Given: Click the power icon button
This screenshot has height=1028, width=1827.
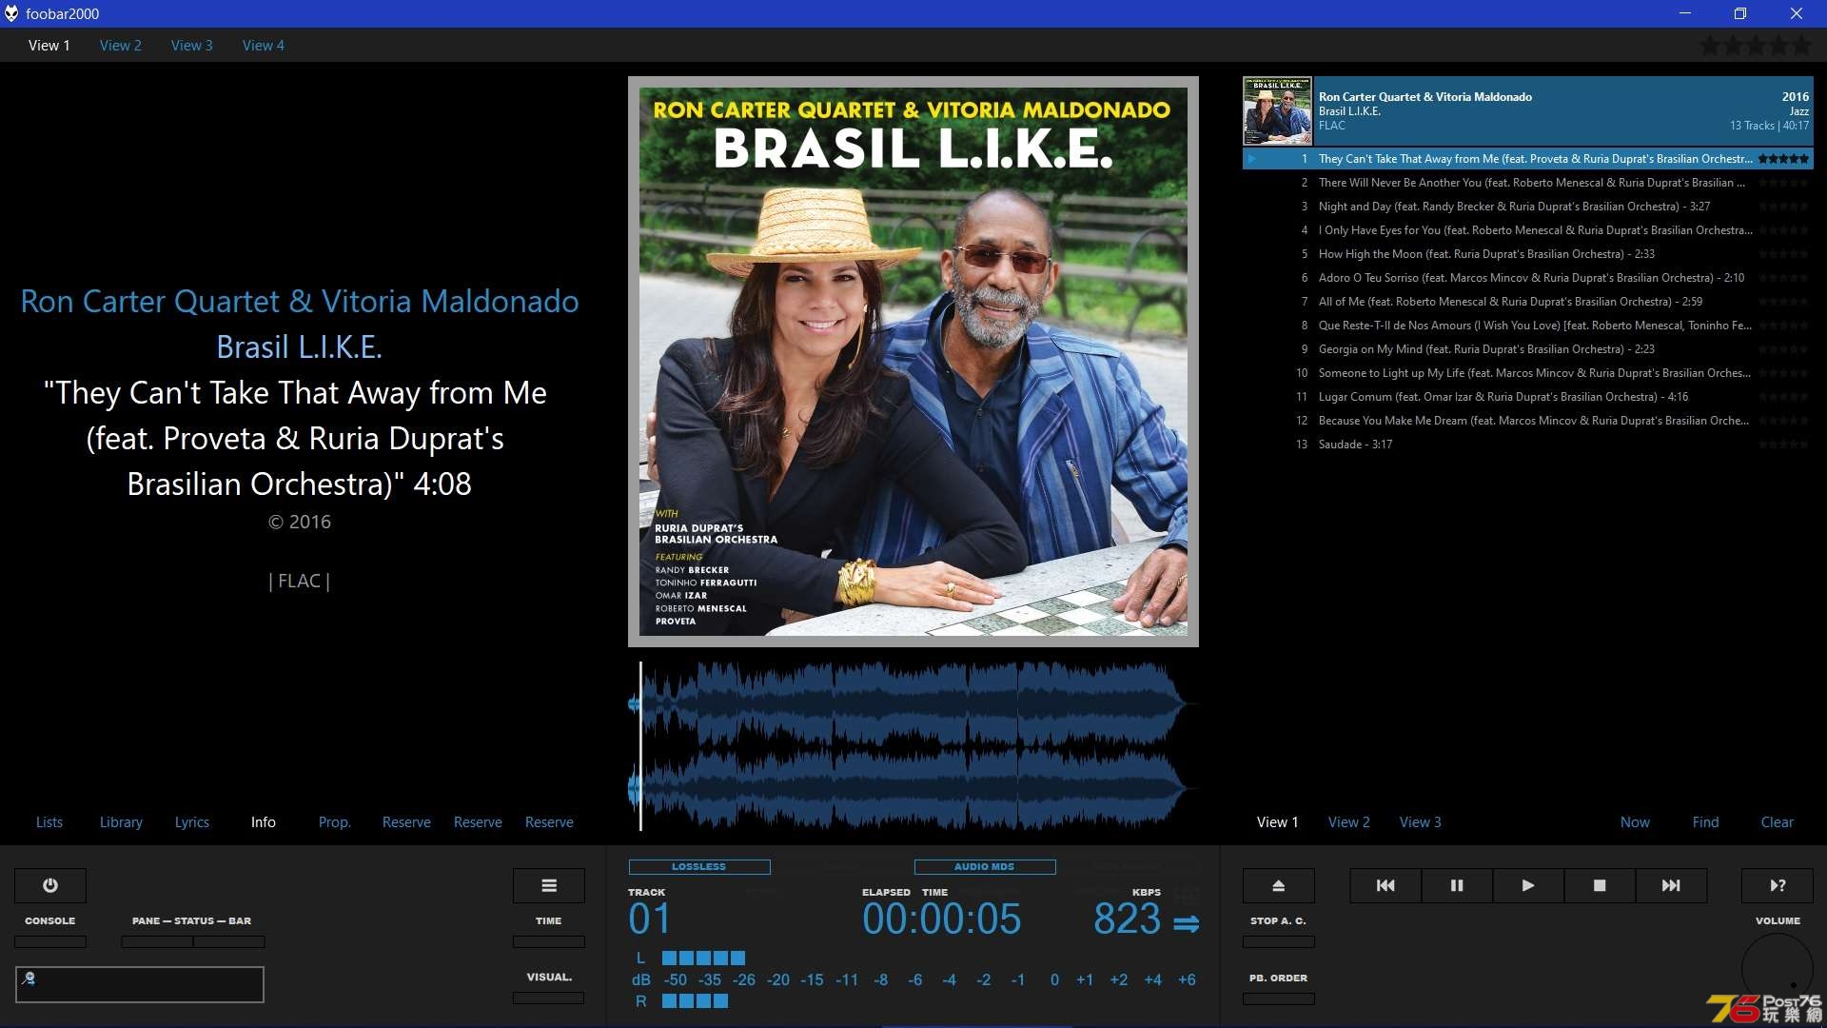Looking at the screenshot, I should pos(50,885).
